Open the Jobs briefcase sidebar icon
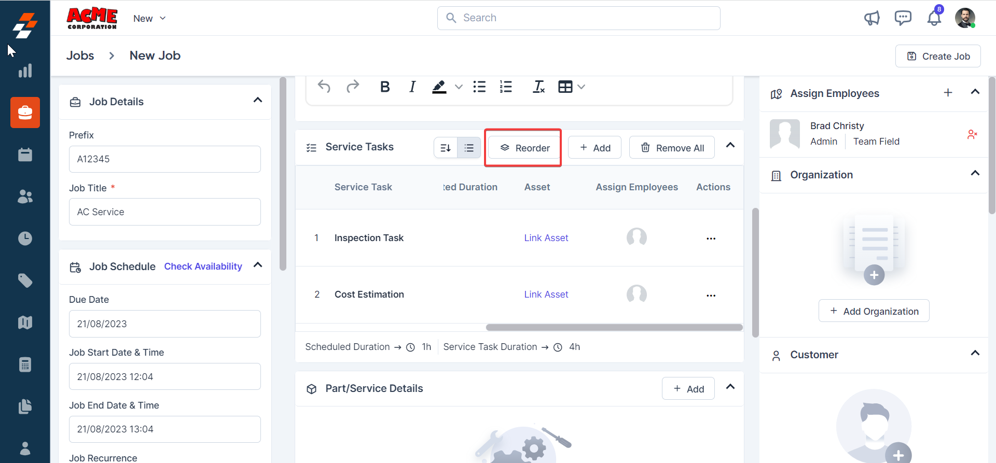Image resolution: width=996 pixels, height=463 pixels. [x=25, y=113]
